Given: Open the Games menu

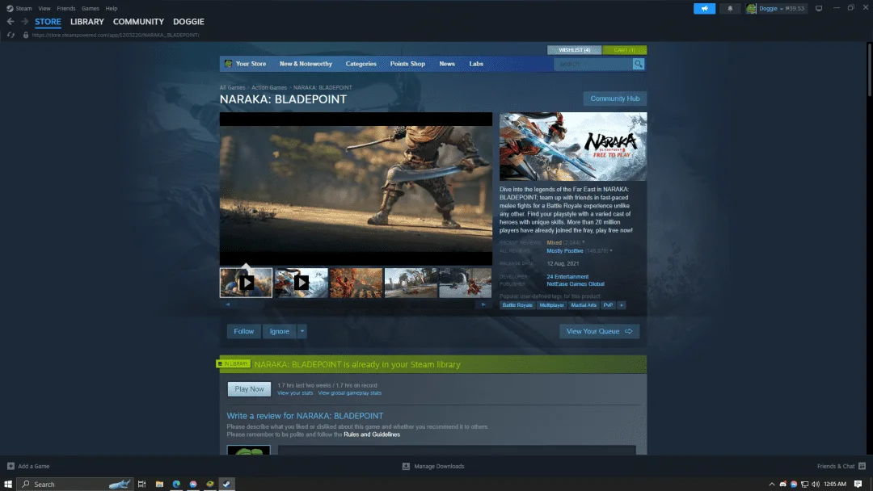Looking at the screenshot, I should point(91,8).
